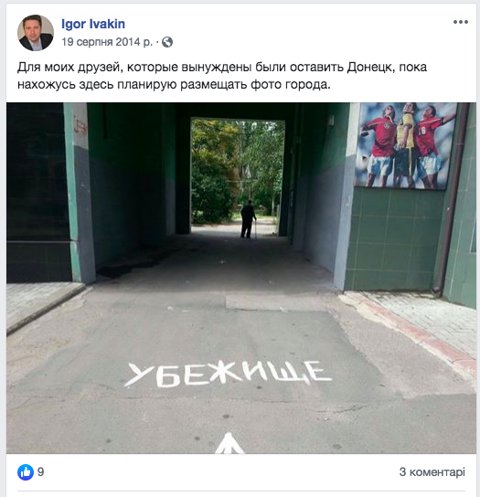This screenshot has height=497, width=480.
Task: Click the painted УБЕЖИЩЕ lettering on asphalt
Action: (227, 375)
